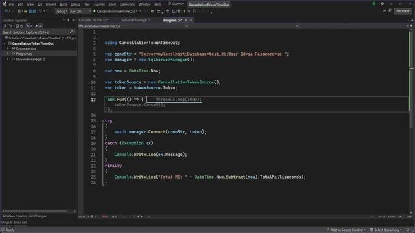Image resolution: width=415 pixels, height=233 pixels.
Task: Pin the Program.cs tab
Action: click(186, 20)
